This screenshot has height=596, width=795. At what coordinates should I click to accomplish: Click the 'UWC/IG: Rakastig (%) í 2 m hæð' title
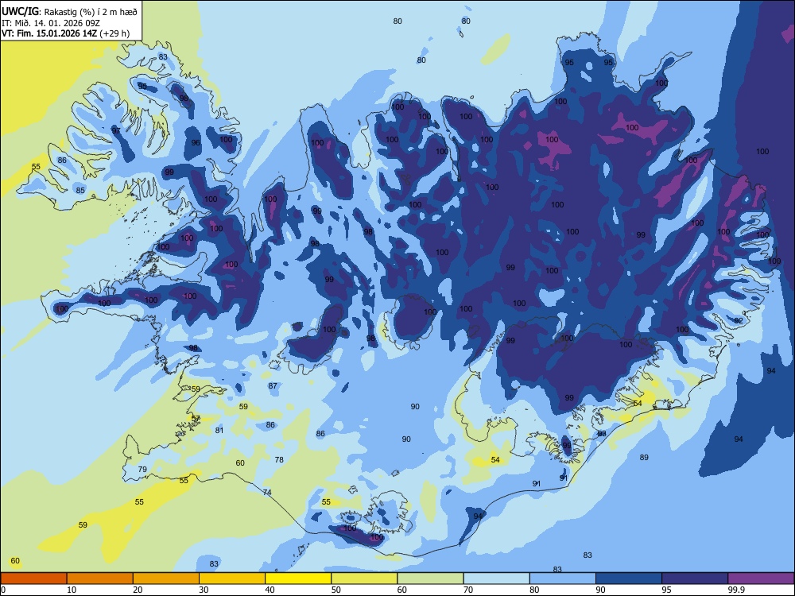click(x=69, y=11)
